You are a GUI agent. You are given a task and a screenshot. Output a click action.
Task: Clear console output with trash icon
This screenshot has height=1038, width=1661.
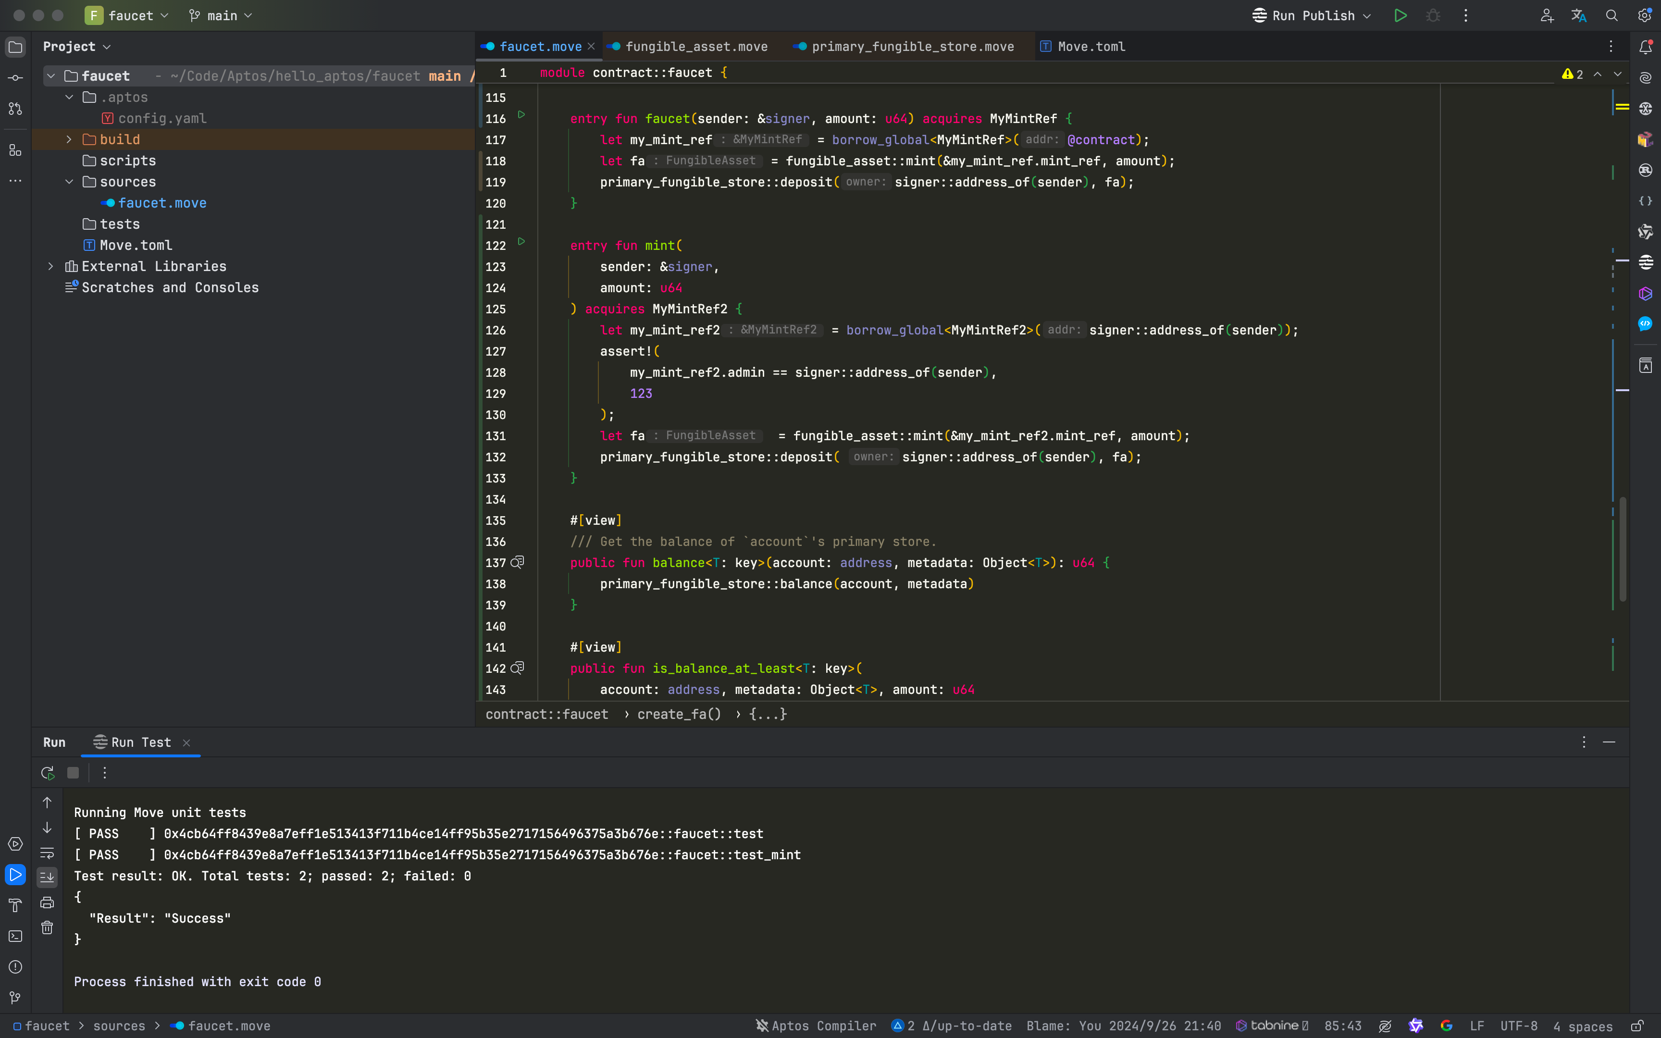tap(47, 927)
